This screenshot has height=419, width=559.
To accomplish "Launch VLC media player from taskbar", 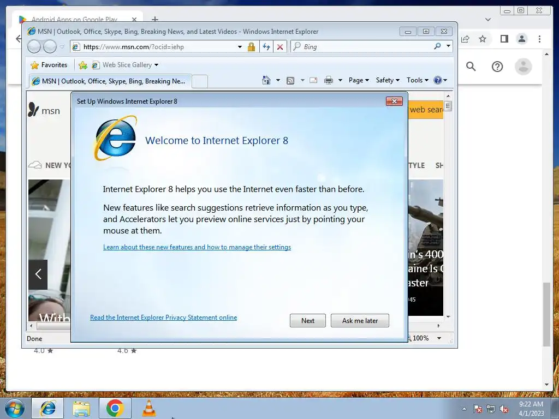I will pos(149,408).
